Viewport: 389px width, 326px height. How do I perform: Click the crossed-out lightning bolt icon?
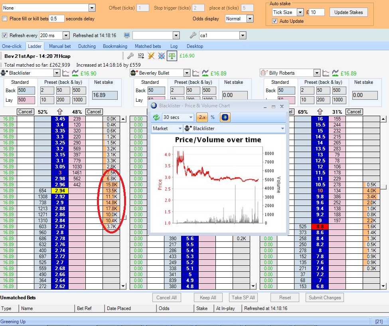[151, 56]
